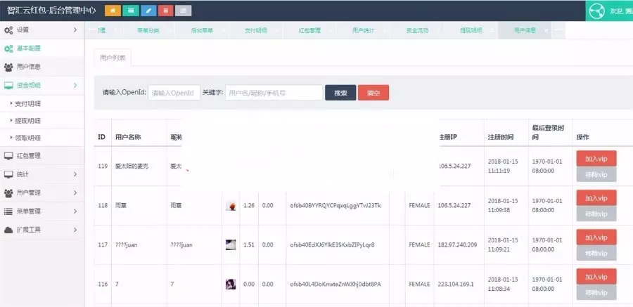Switch to the 用户统计 top tab
The height and width of the screenshot is (307, 633).
coord(363,31)
